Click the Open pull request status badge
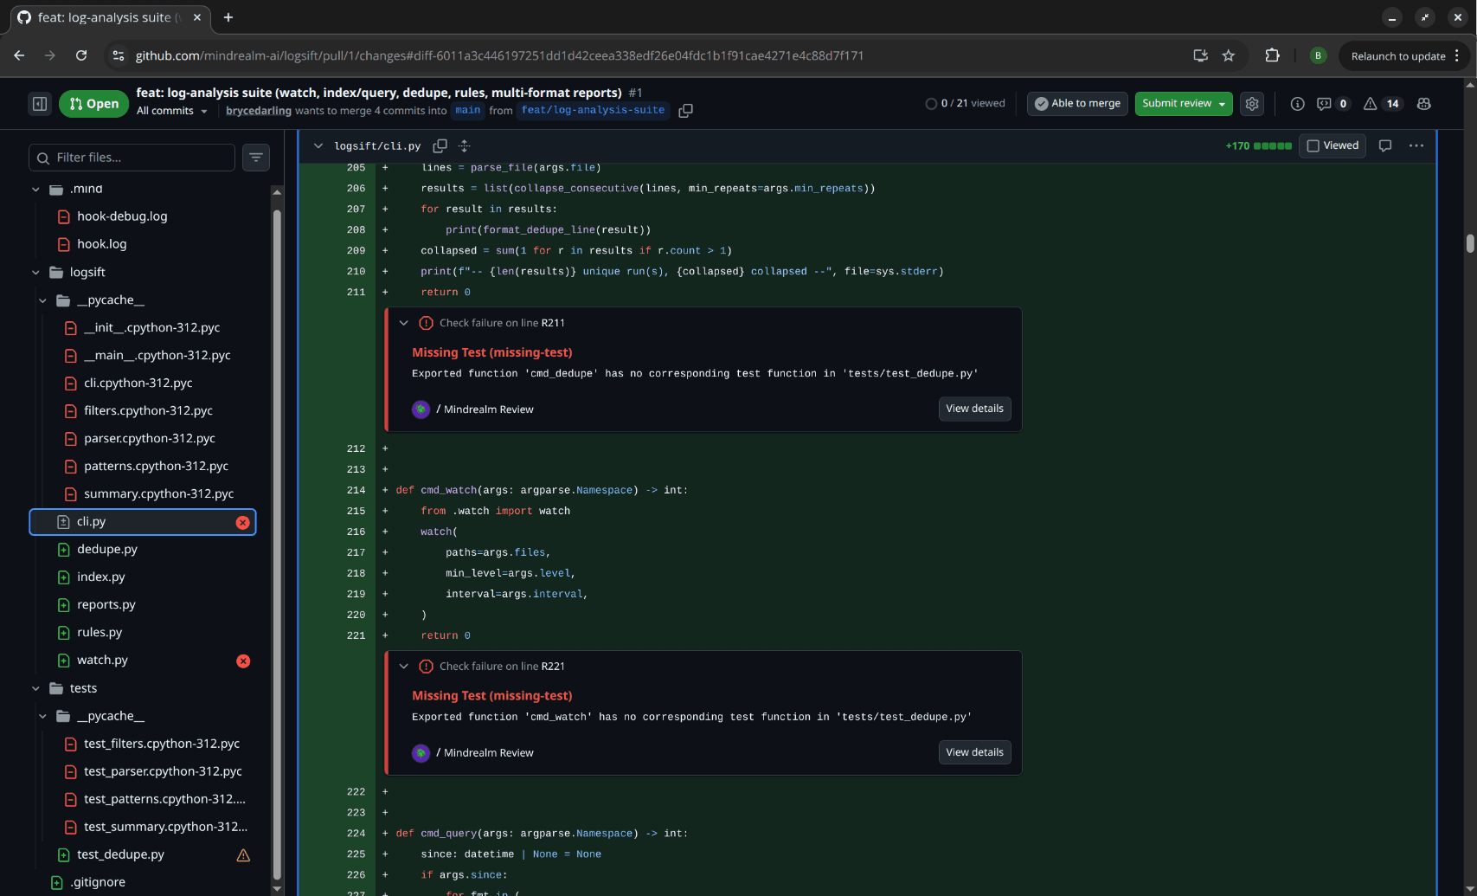 click(93, 104)
